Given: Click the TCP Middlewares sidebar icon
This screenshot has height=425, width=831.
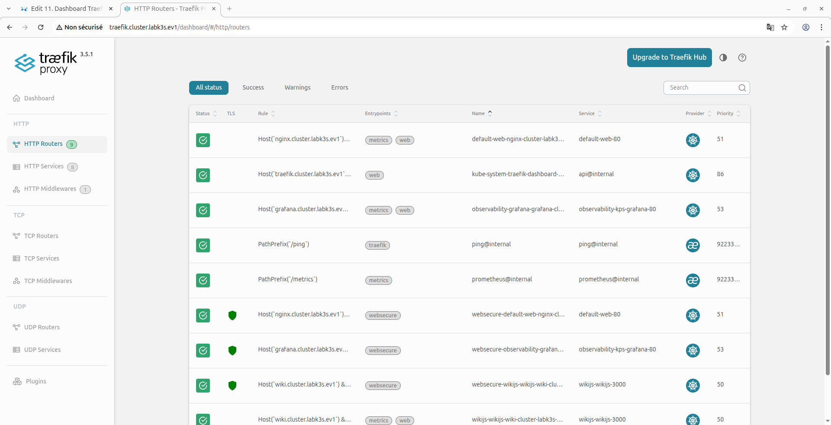Looking at the screenshot, I should pos(16,281).
